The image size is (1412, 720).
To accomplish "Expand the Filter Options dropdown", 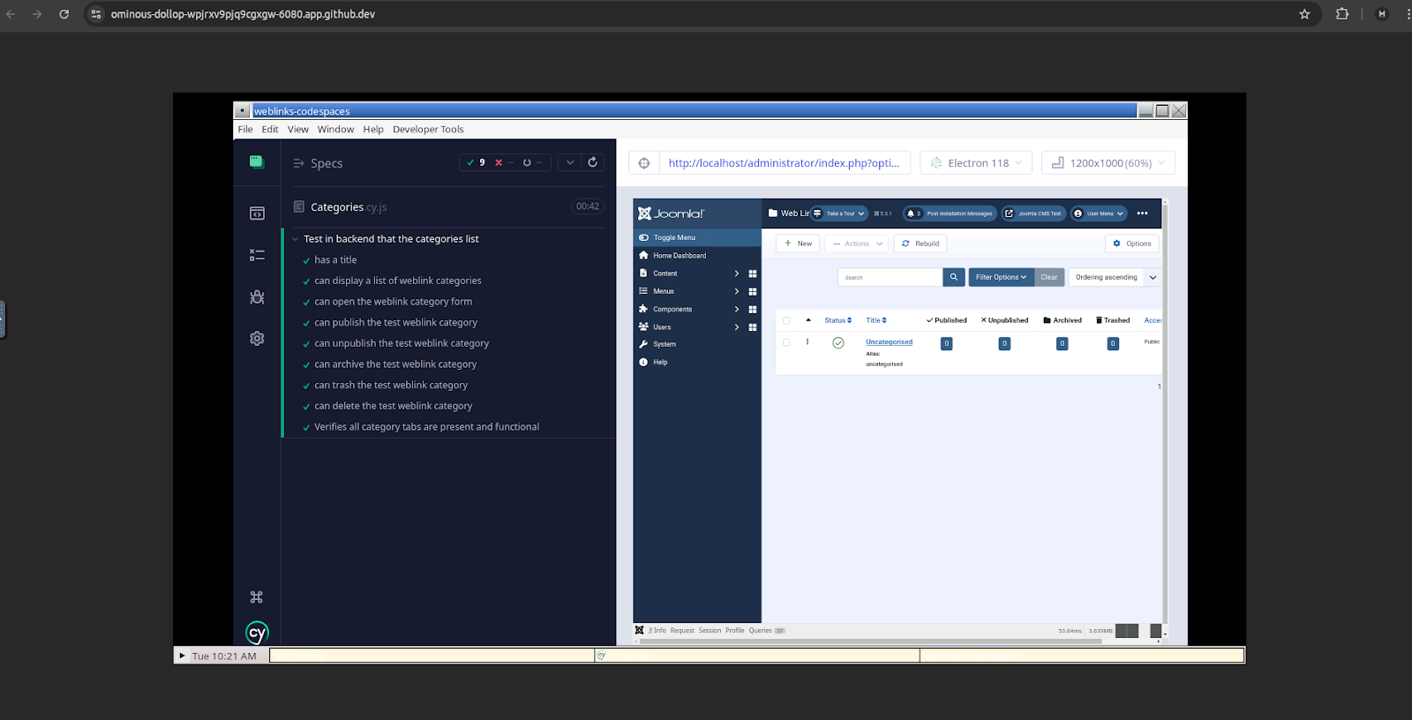I will pos(1001,277).
